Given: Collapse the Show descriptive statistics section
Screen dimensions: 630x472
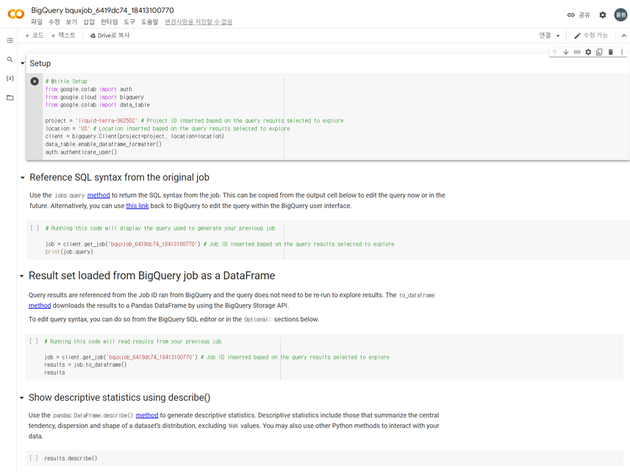Looking at the screenshot, I should click(x=22, y=398).
